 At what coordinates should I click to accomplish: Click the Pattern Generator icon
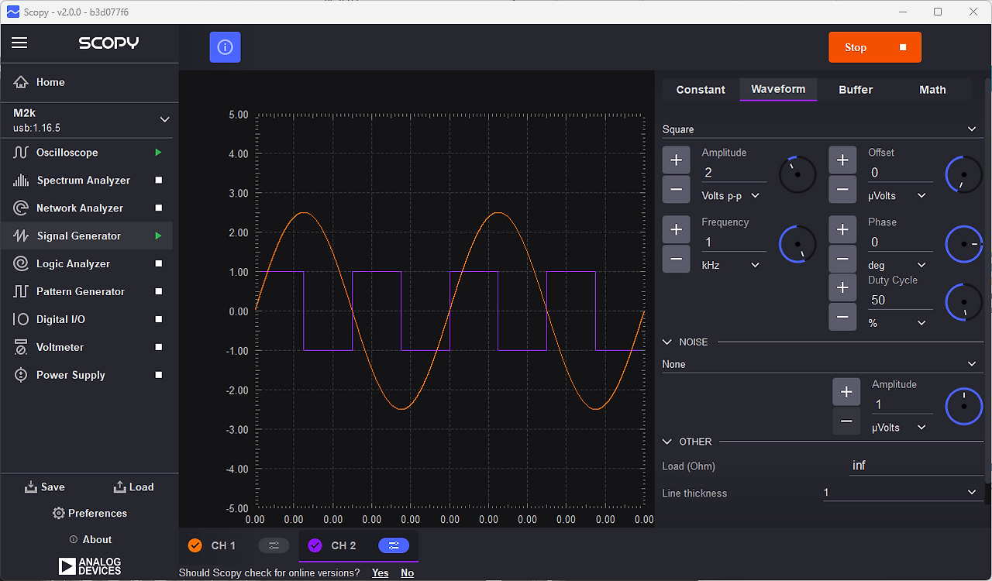[x=21, y=292]
